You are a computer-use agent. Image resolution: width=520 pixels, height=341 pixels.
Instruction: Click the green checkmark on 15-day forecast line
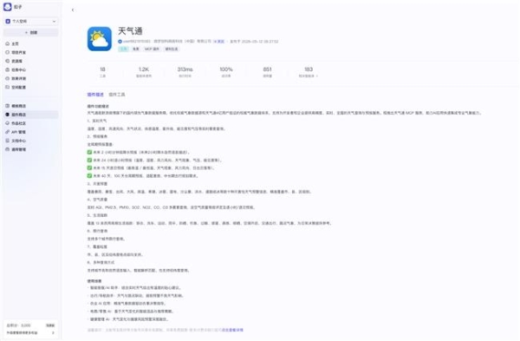coord(89,168)
